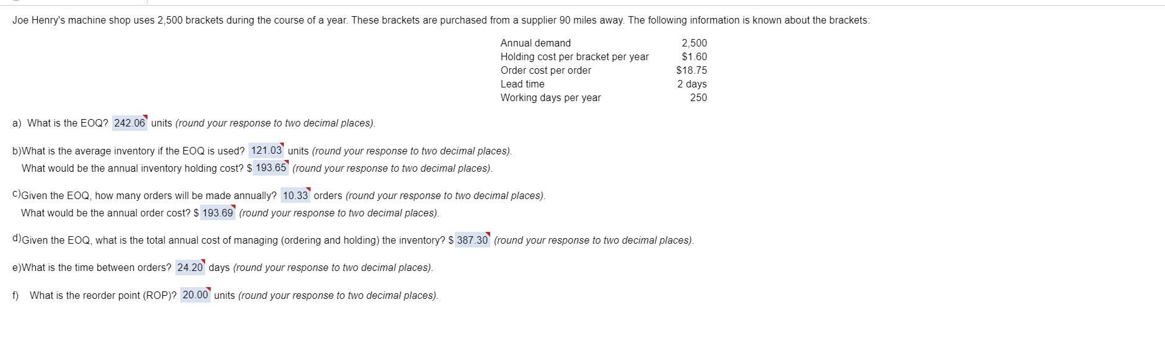Click red corner marker on 24.20 field
1165x346 pixels.
(x=203, y=262)
